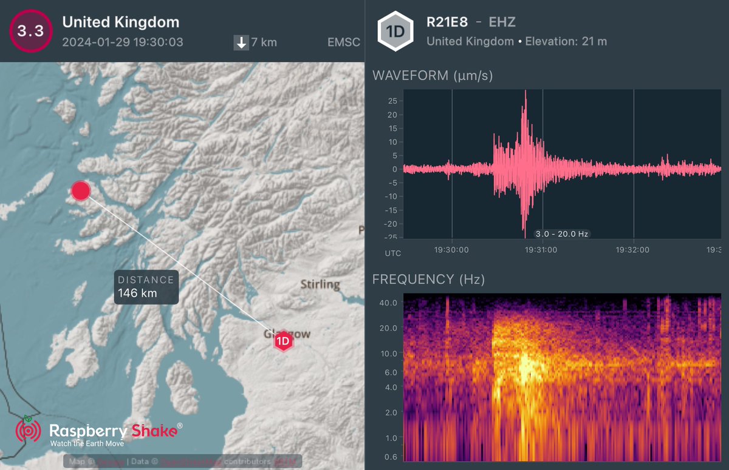Click the 7 km depth value
The width and height of the screenshot is (729, 470).
click(x=264, y=42)
